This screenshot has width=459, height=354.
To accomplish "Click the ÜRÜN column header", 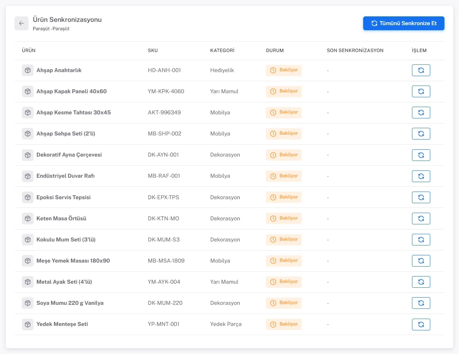I will click(29, 51).
